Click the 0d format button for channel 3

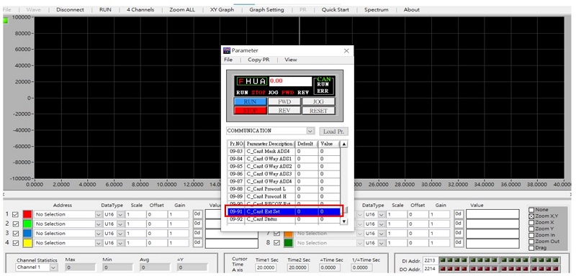tap(197, 233)
